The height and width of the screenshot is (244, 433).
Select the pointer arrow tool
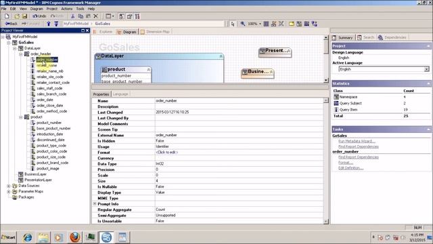[x=233, y=24]
